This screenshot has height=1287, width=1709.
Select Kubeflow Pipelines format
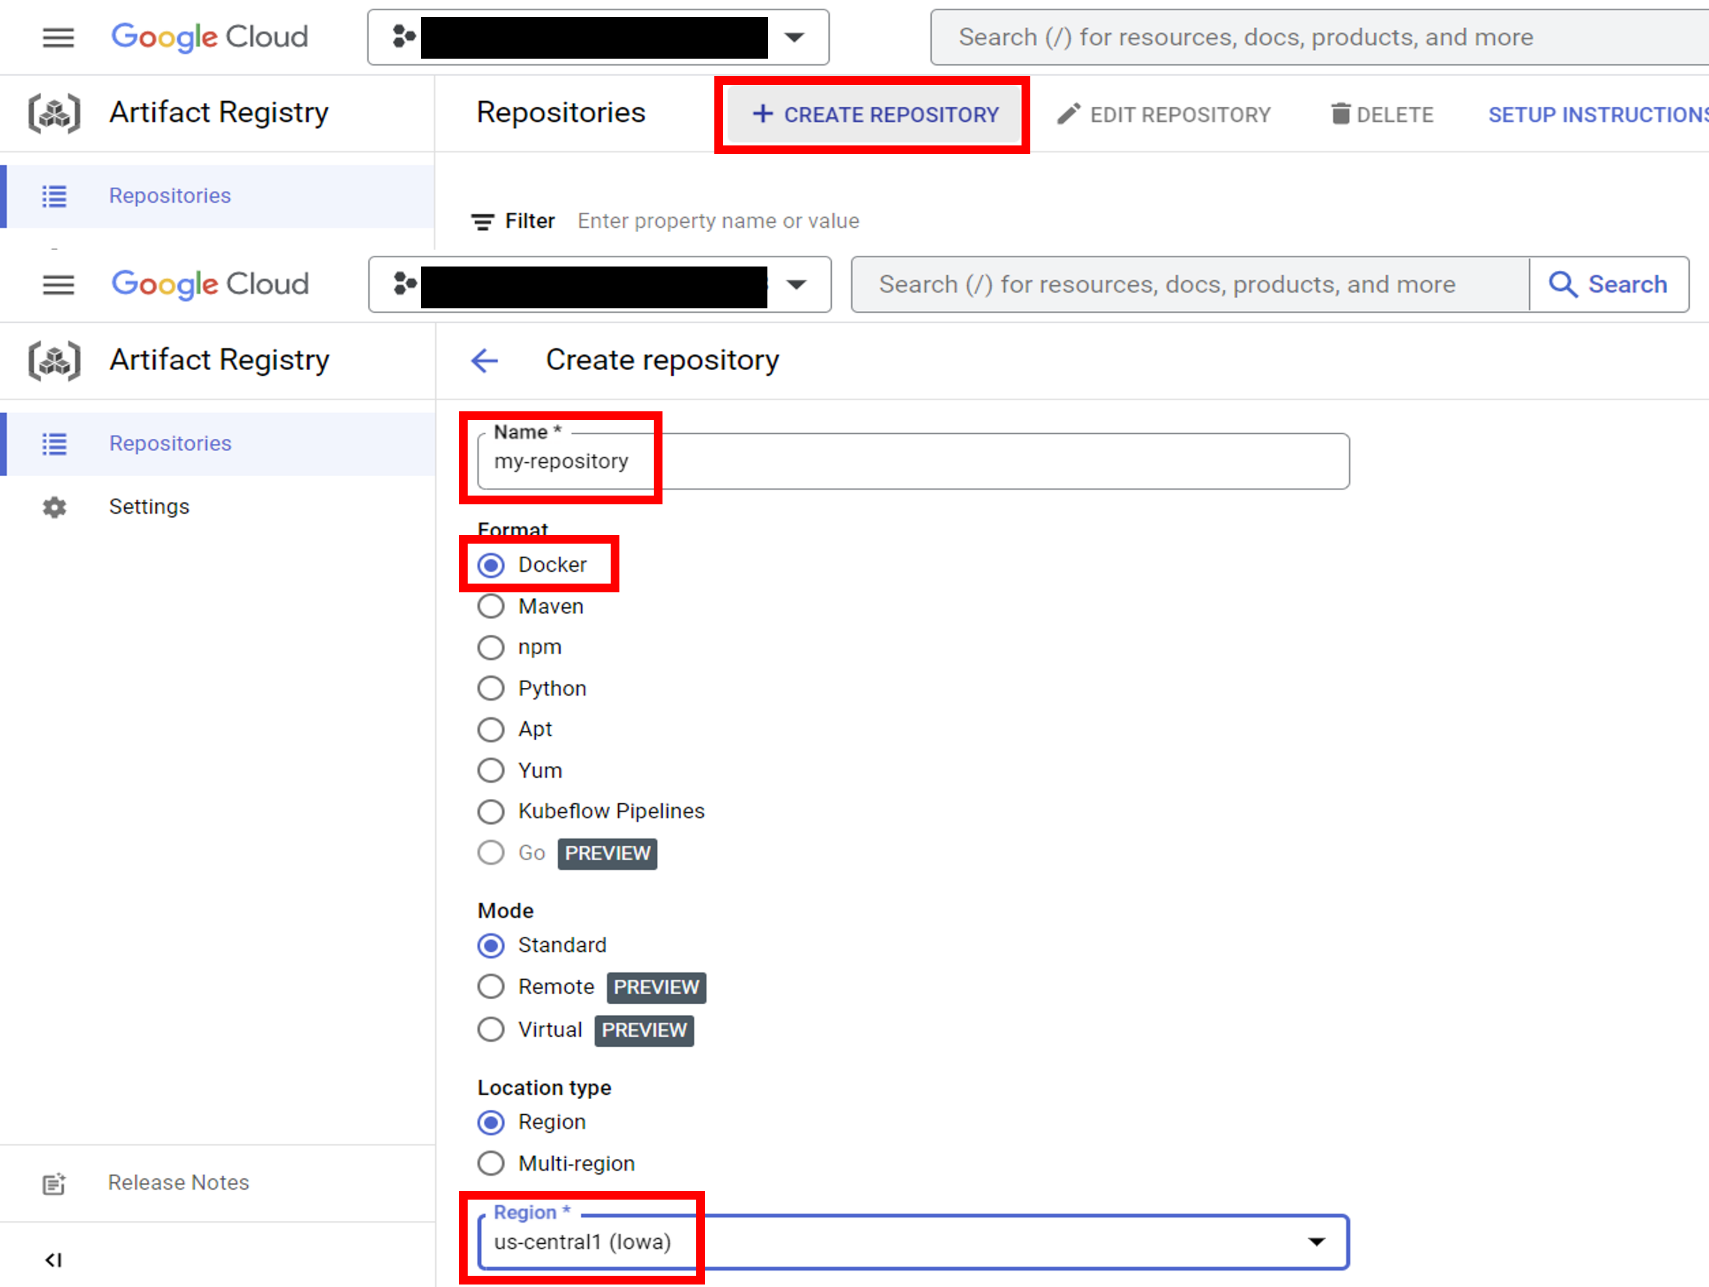click(x=491, y=812)
